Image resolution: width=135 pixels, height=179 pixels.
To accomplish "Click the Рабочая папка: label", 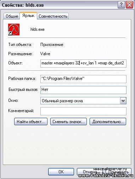I will pyautogui.click(x=22, y=79).
